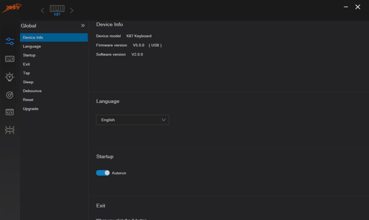Select the K87 keyboard device icon

click(x=57, y=10)
